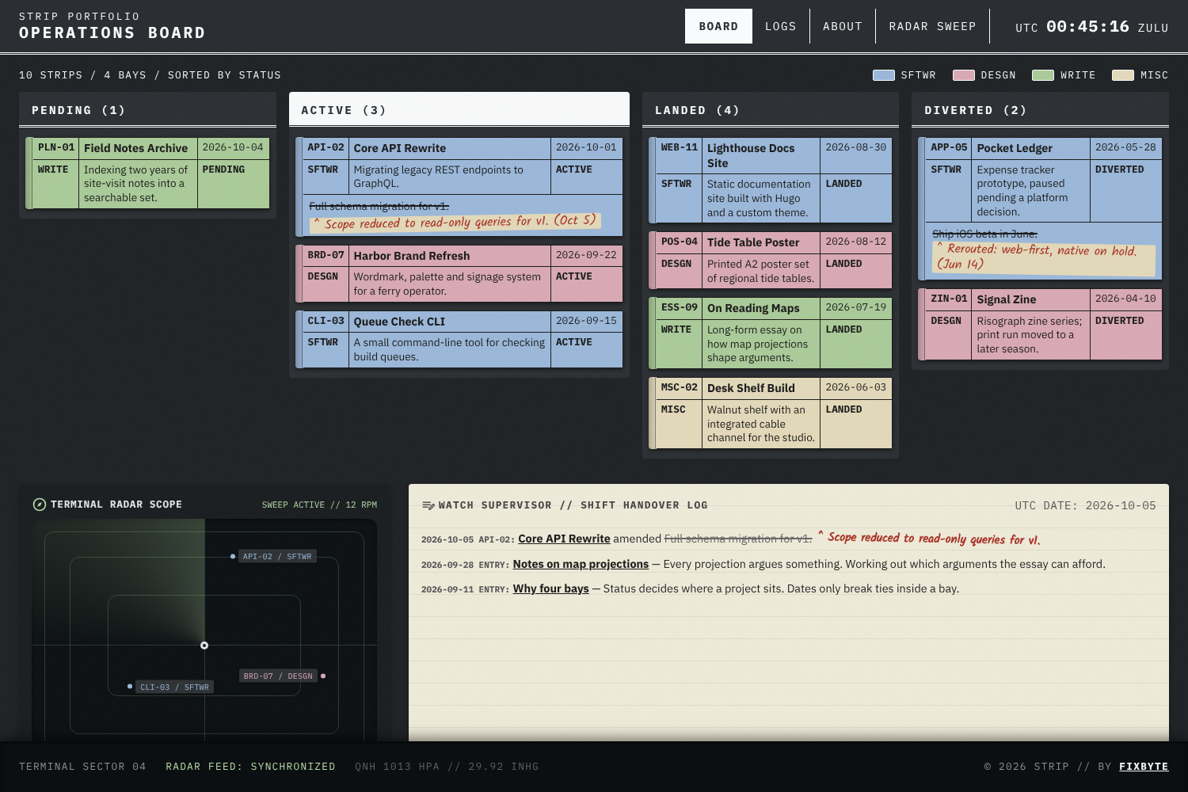Click the radar scope compass icon

40,505
